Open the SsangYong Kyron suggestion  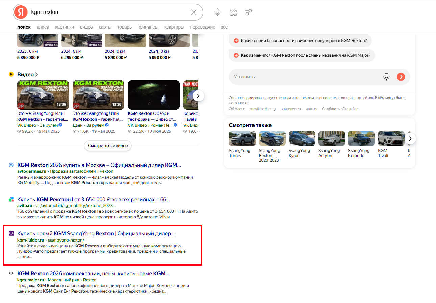tap(302, 145)
